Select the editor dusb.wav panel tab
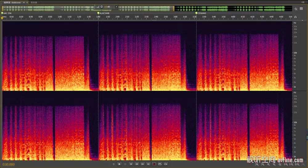 (12, 2)
